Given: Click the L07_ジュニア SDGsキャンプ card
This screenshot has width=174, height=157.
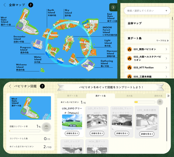Looking at the screenshot, I should tap(72, 147).
